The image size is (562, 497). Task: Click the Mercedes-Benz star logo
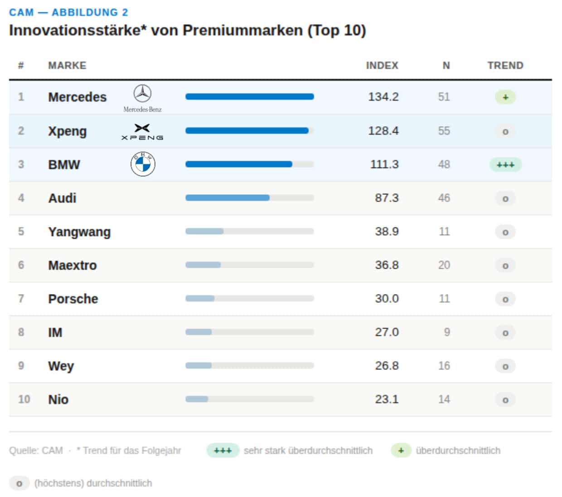point(142,93)
